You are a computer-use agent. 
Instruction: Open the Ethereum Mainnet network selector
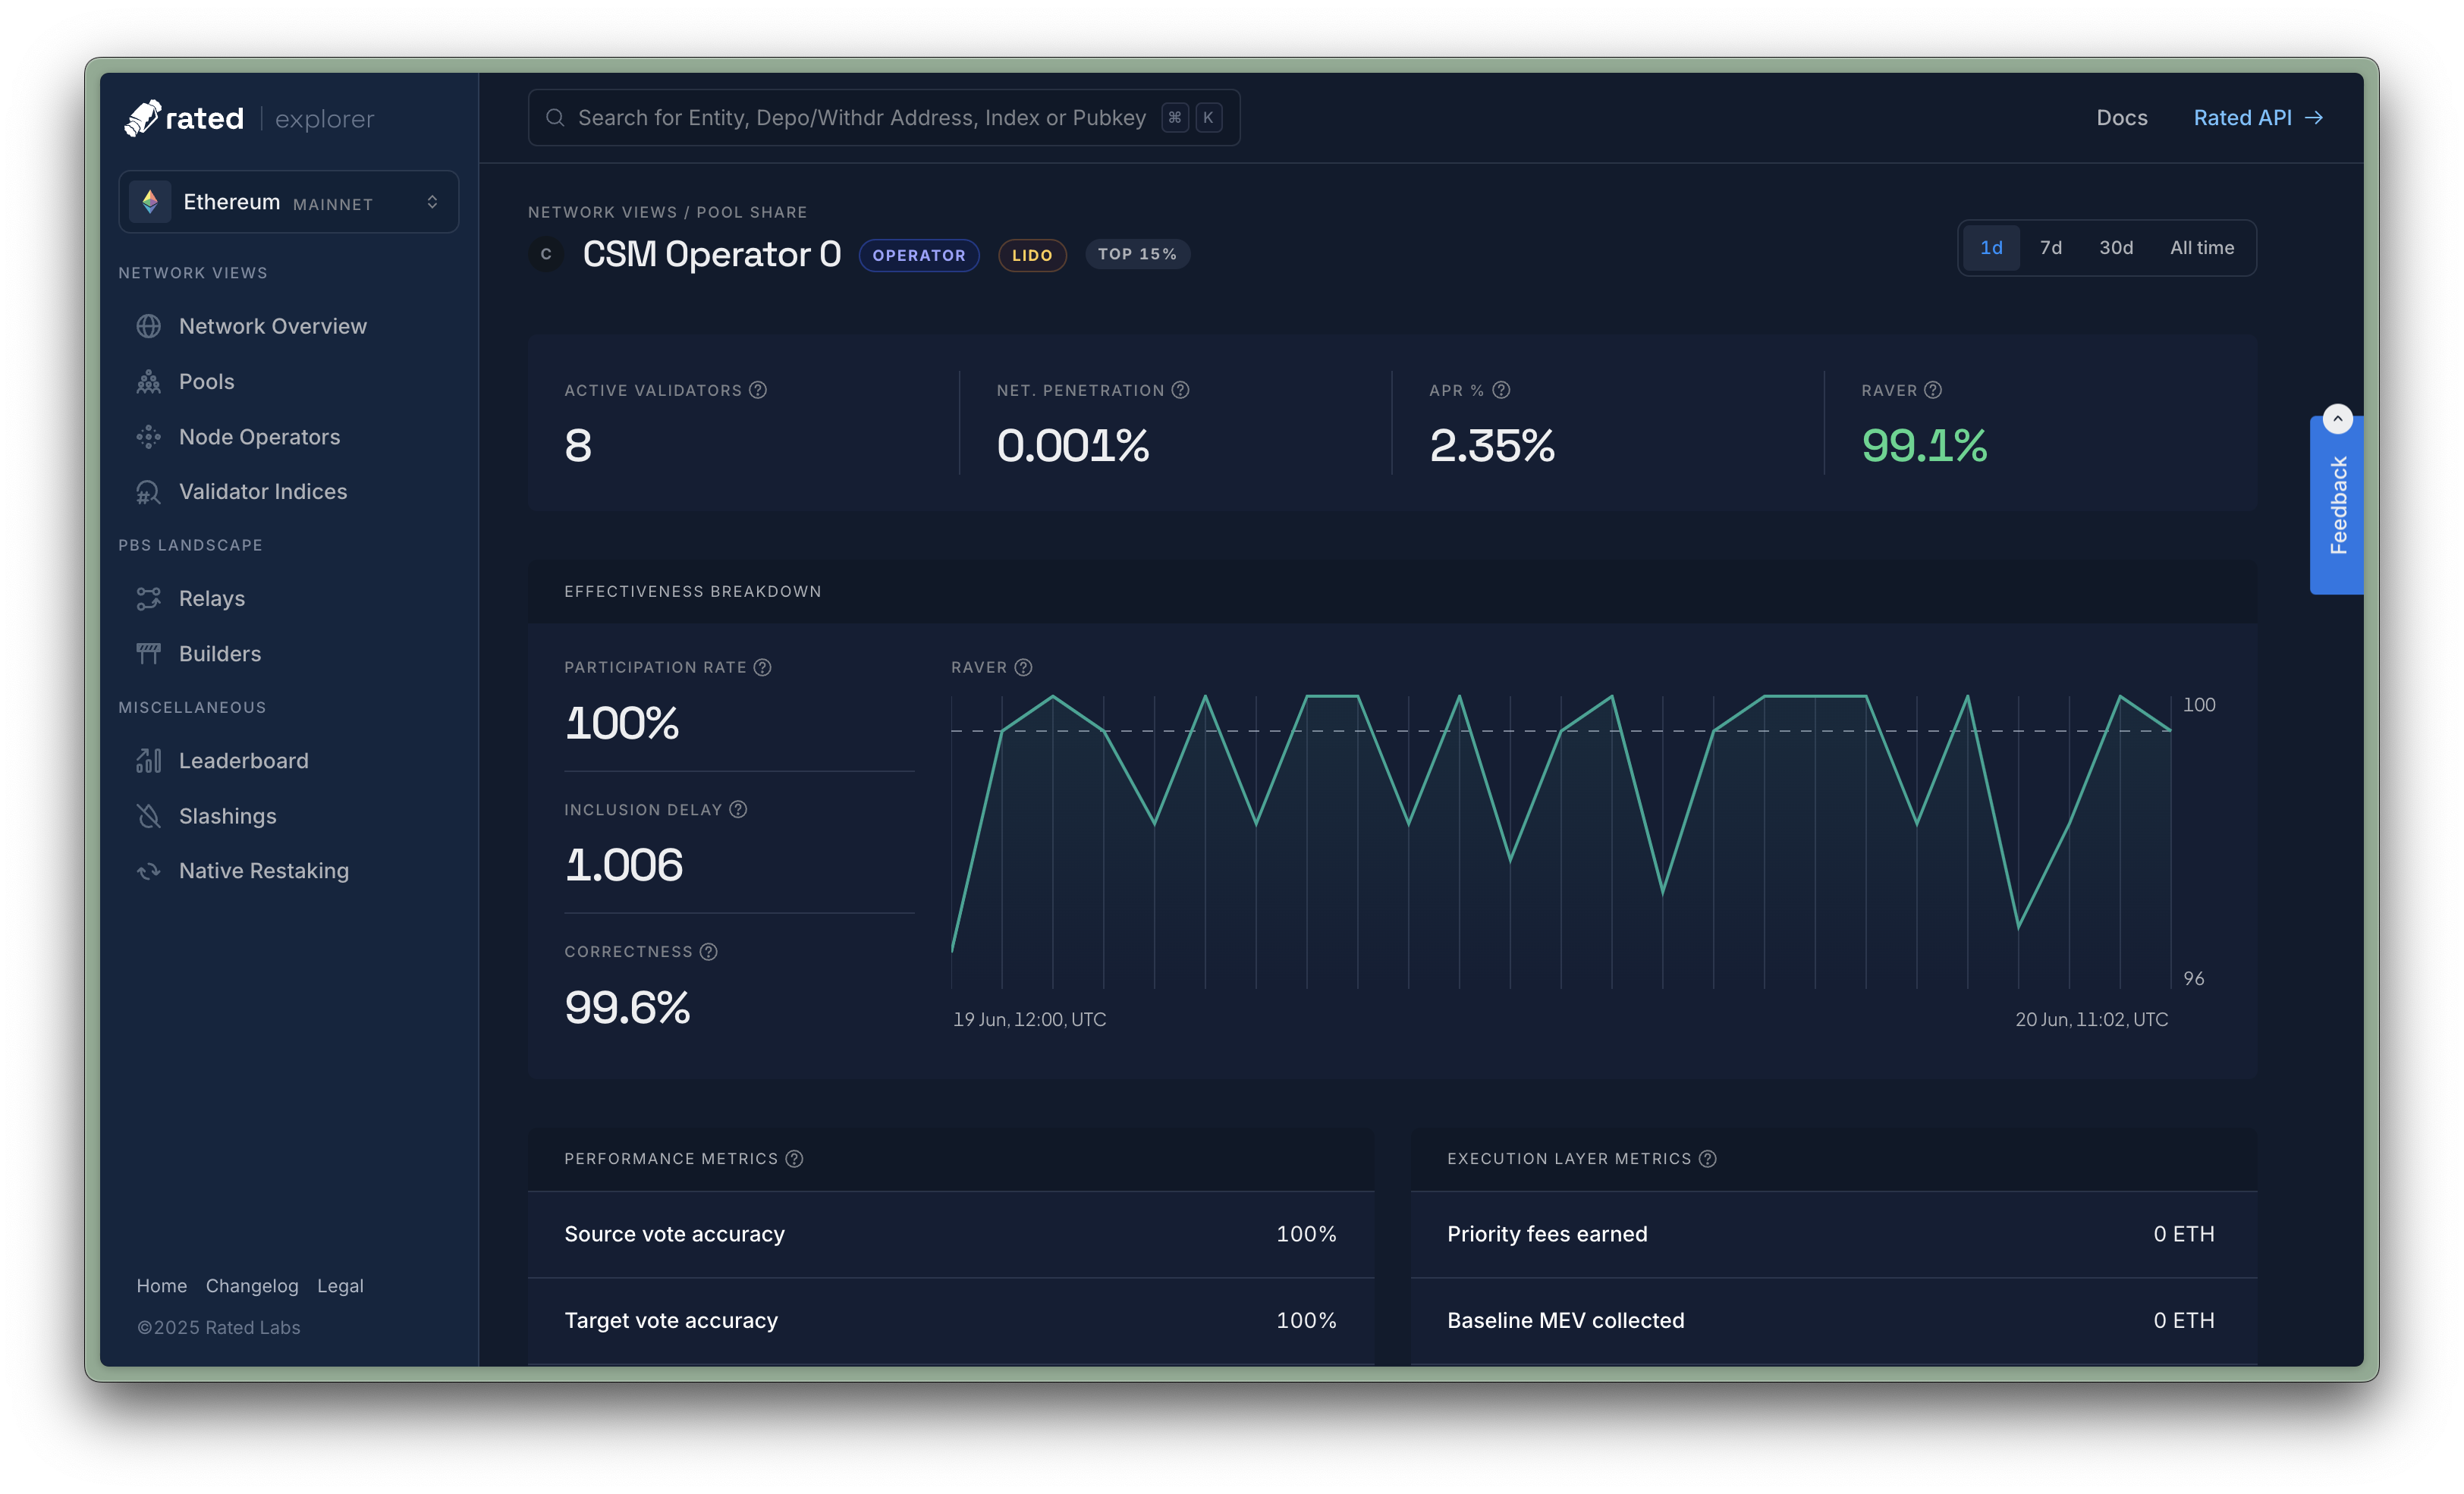tap(289, 202)
